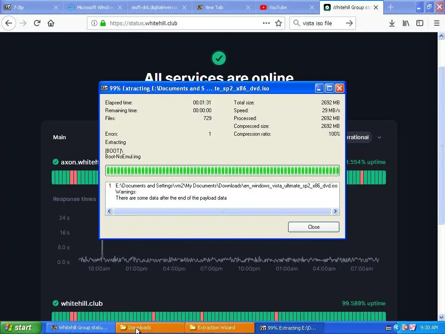Open the whitehill.club service name
445x334 pixels.
click(82, 304)
